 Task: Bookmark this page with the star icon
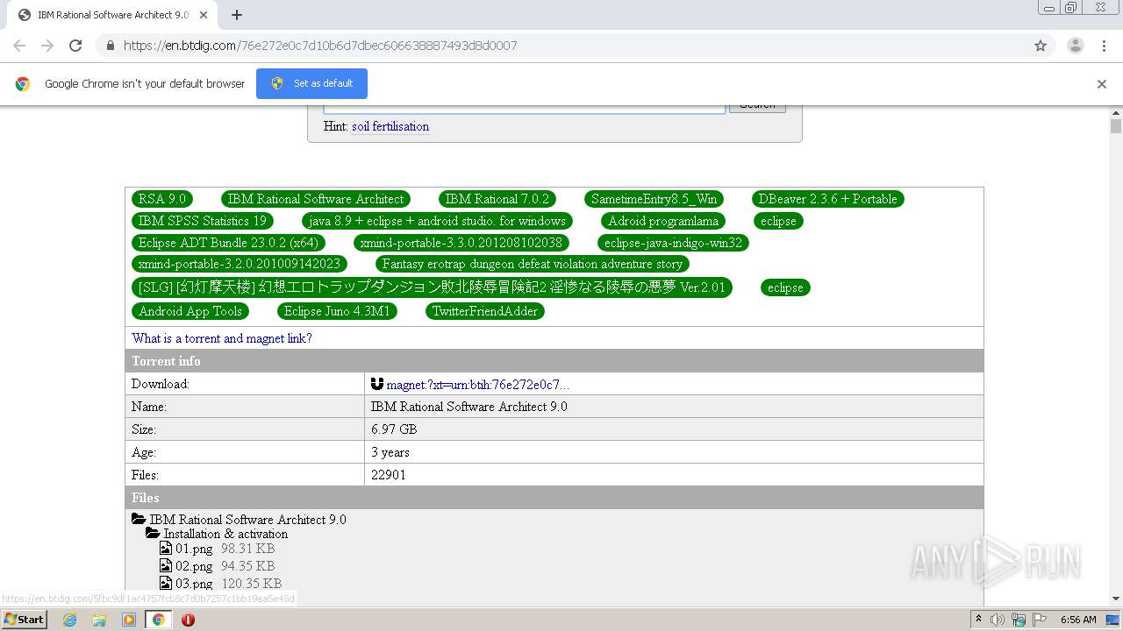[x=1041, y=46]
